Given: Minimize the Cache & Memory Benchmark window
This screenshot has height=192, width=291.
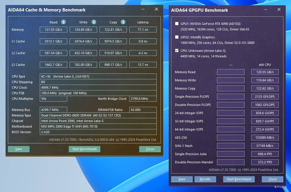Looking at the screenshot, I should (143, 9).
